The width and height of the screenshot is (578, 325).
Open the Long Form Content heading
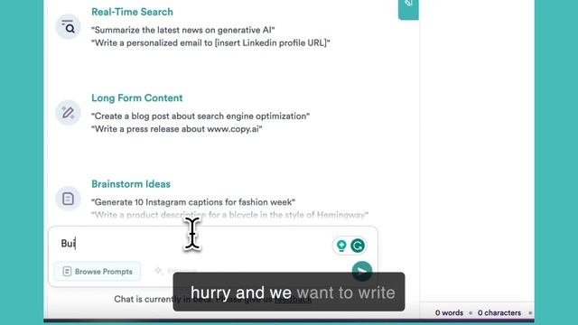pos(136,98)
